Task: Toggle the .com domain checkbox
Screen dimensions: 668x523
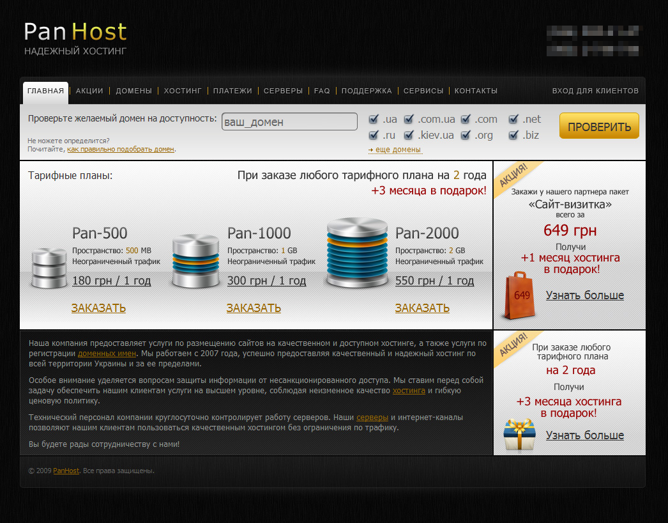Action: [x=466, y=119]
